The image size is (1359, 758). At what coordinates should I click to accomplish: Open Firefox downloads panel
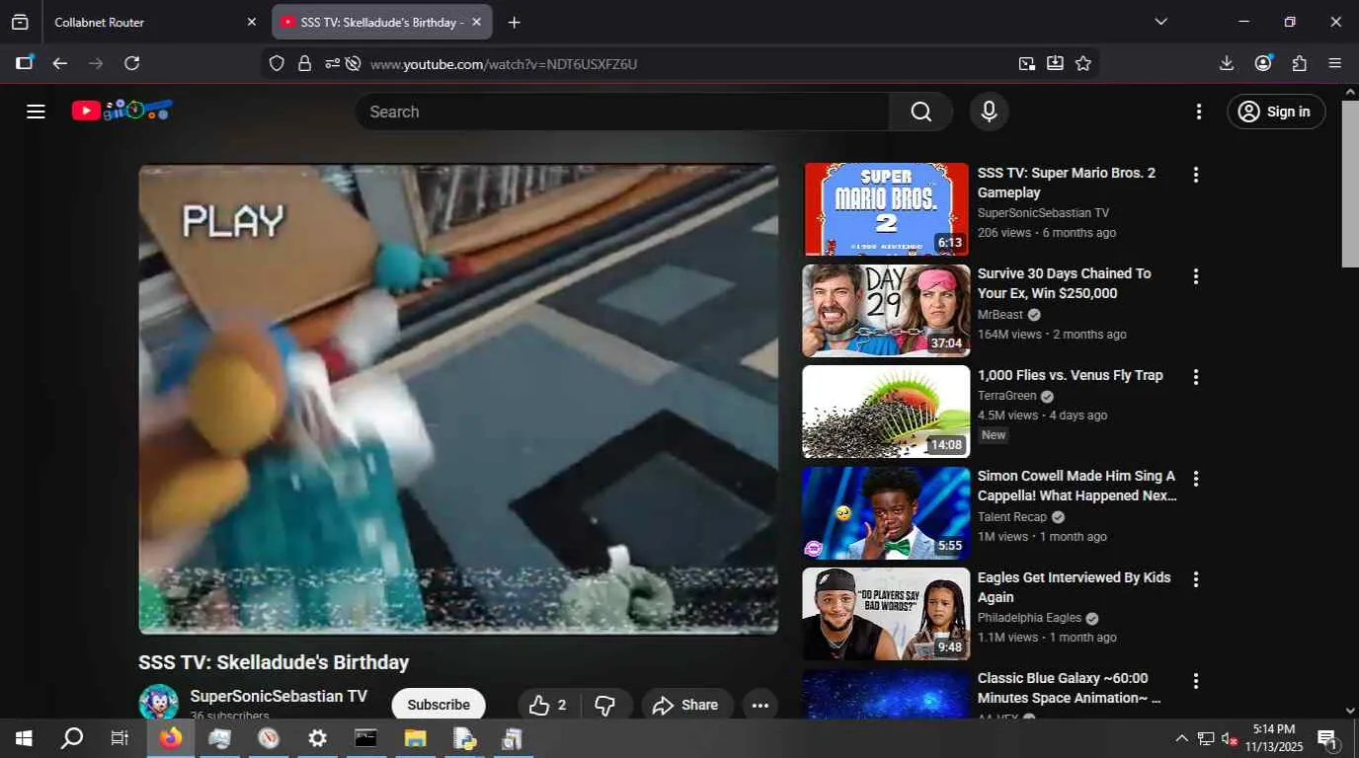click(1227, 63)
